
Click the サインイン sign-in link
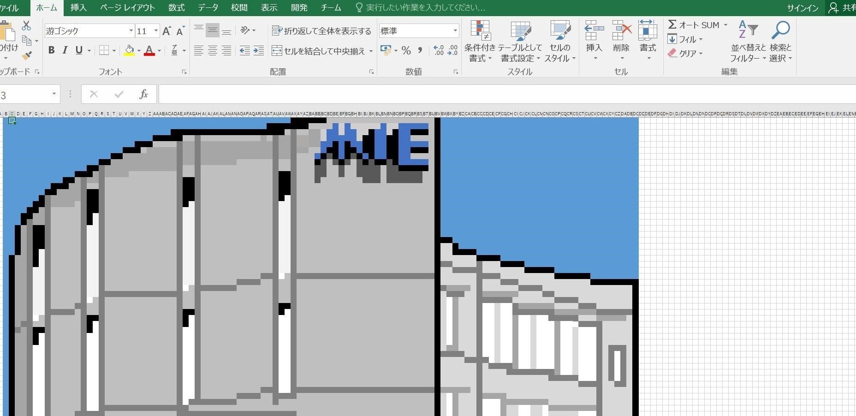coord(802,8)
